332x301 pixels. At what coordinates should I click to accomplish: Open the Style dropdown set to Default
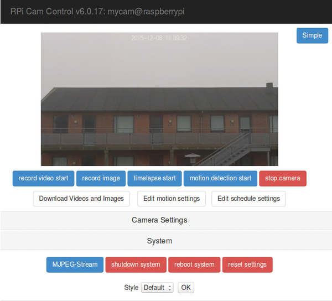(157, 288)
